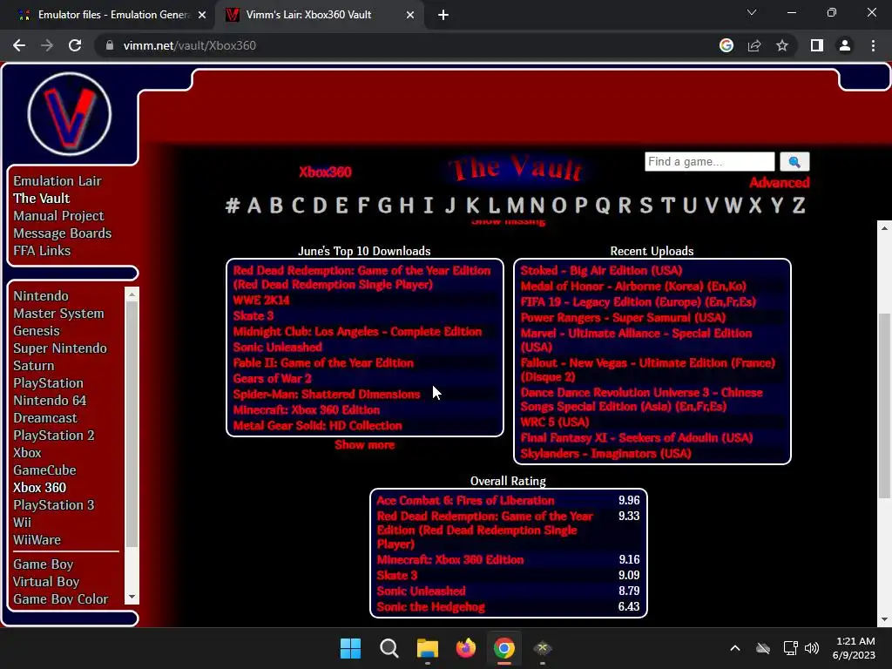Click the console list scroll down arrow

(x=132, y=597)
